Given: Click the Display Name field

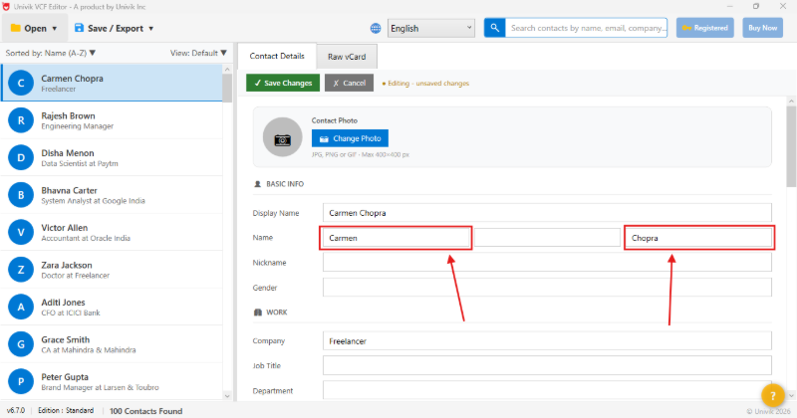Looking at the screenshot, I should pyautogui.click(x=547, y=213).
